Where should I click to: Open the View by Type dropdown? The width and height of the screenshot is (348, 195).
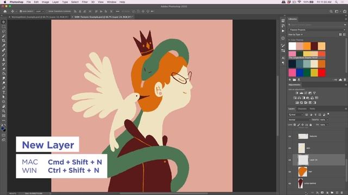point(295,35)
